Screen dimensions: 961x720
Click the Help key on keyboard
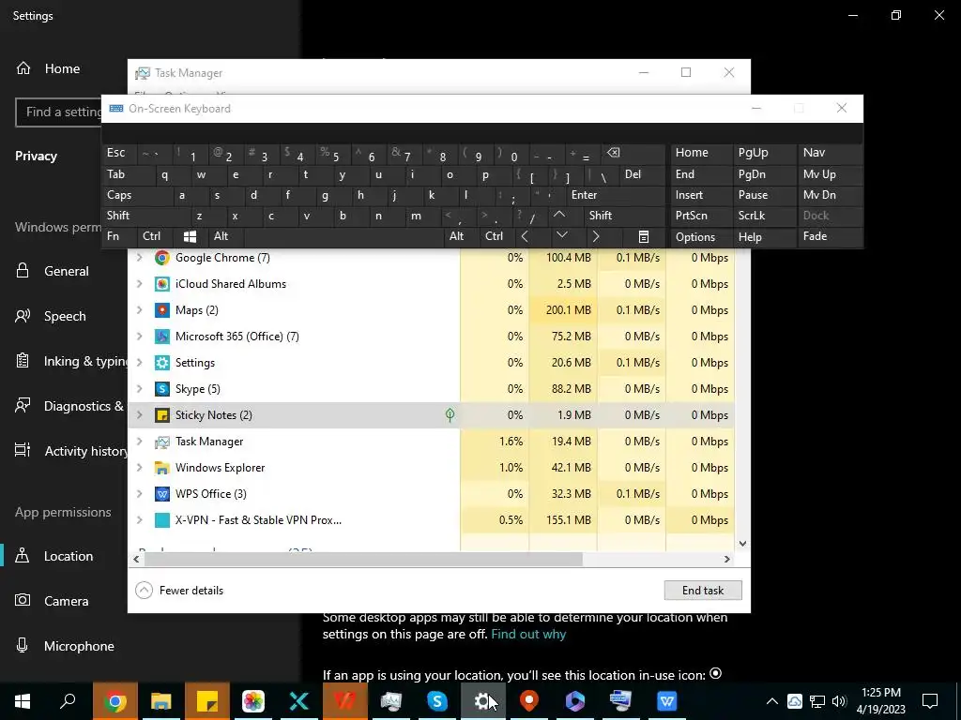click(x=764, y=236)
